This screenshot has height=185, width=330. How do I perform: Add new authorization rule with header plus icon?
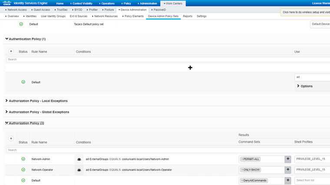(11, 138)
